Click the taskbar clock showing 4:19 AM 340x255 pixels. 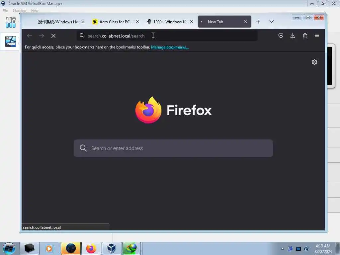[323, 249]
